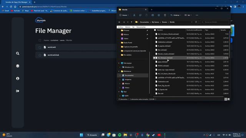Click the logout icon in Skynode sidebar
246x138 pixels.
point(18,91)
